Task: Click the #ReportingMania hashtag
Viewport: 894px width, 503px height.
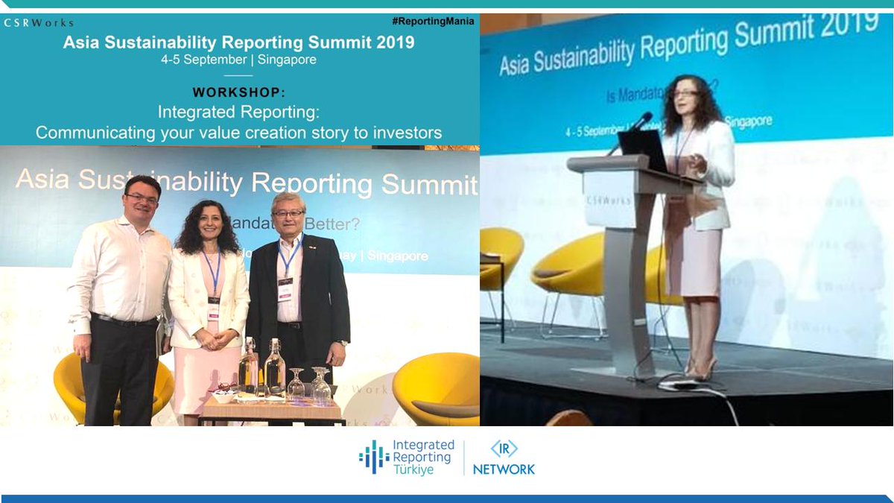Action: click(x=432, y=21)
